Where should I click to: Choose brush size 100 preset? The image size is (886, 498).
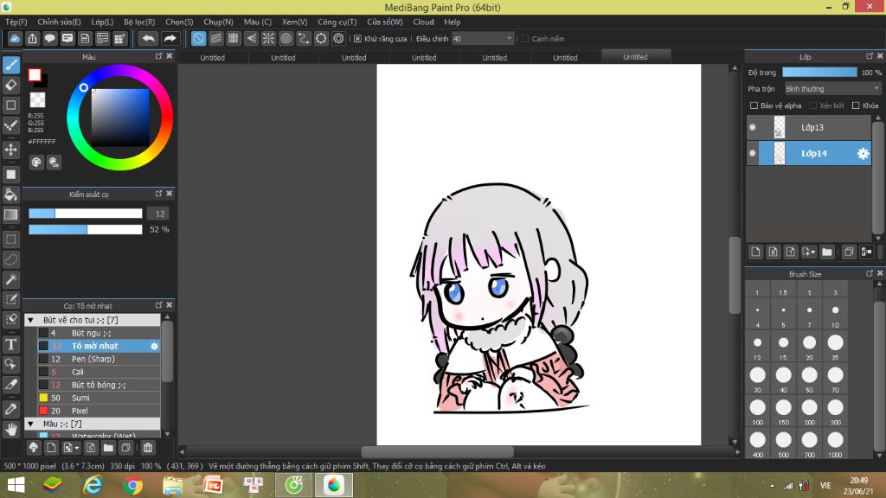pos(758,412)
